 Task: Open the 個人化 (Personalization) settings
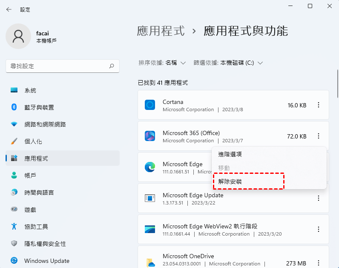[x=33, y=141]
